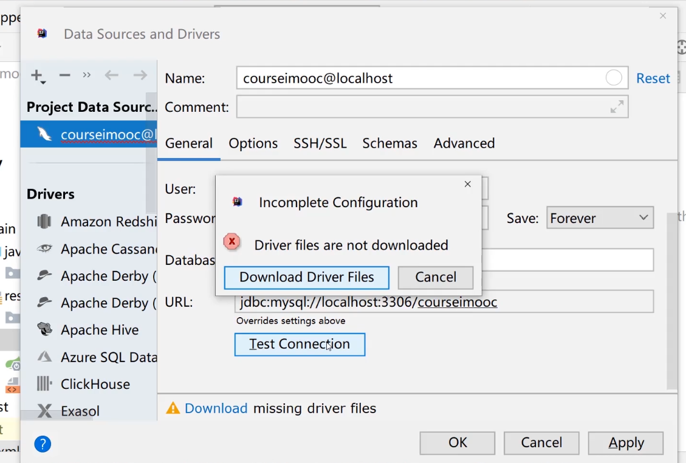Click the Exasol X icon
Screen dimensions: 686x463
point(44,411)
